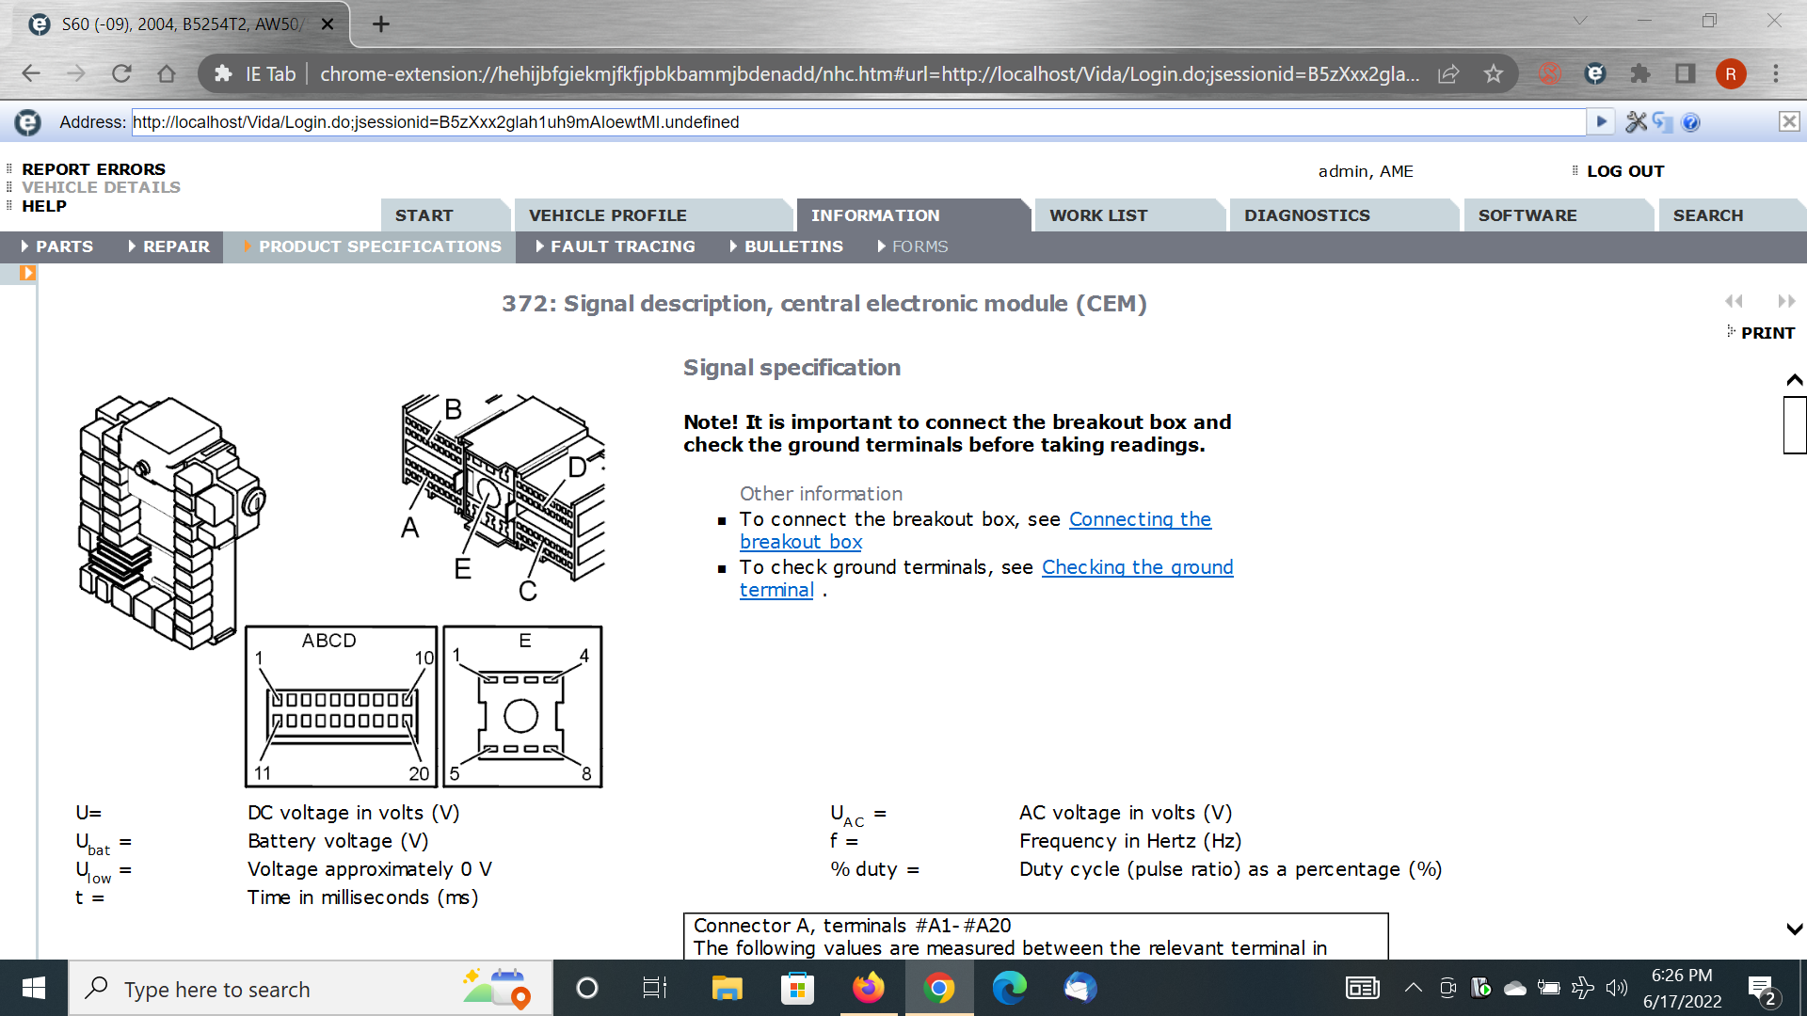Click the LOG OUT button
1807x1016 pixels.
click(1625, 171)
